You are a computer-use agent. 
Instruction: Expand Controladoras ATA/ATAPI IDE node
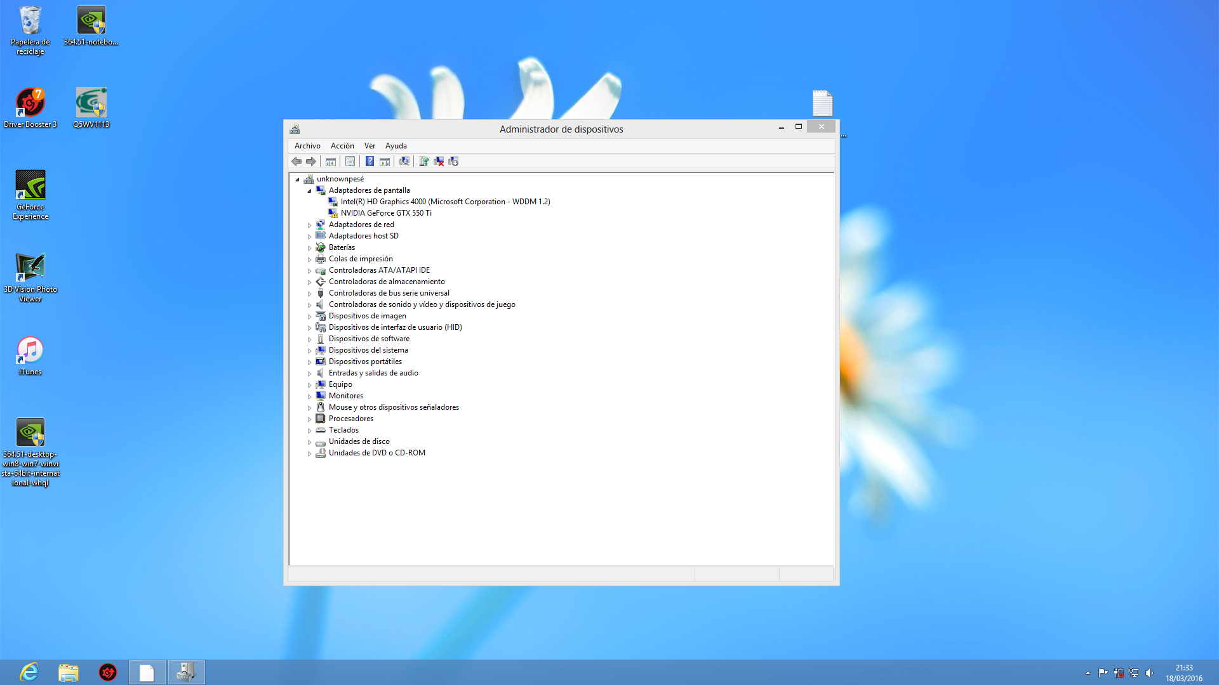(x=309, y=271)
